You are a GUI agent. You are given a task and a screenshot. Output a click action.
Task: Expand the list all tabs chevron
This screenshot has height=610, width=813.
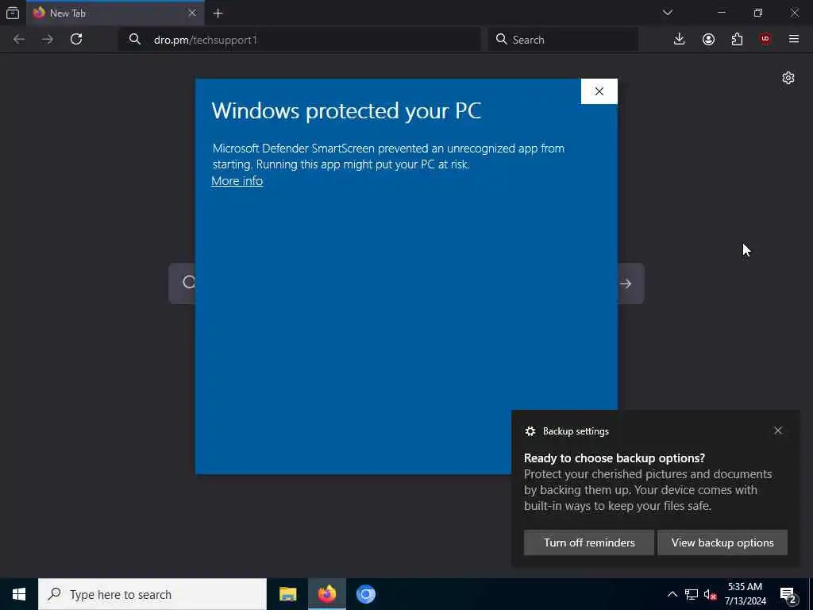[x=667, y=13]
